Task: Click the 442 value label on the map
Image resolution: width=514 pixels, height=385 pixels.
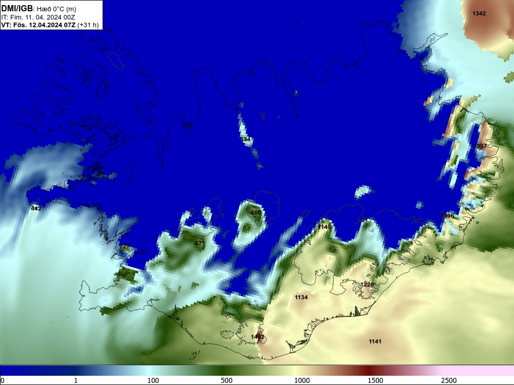Action: click(x=36, y=208)
